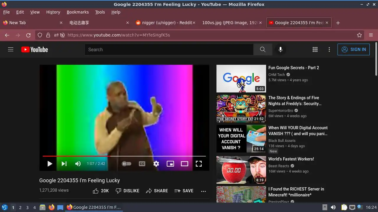Switch video to miniplayer
Viewport: 378px width, 212px height.
click(170, 164)
